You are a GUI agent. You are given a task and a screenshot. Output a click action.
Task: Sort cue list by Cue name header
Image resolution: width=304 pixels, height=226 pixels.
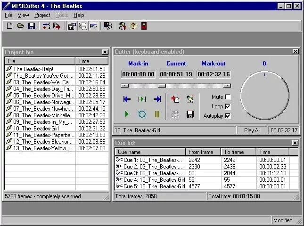click(x=150, y=152)
